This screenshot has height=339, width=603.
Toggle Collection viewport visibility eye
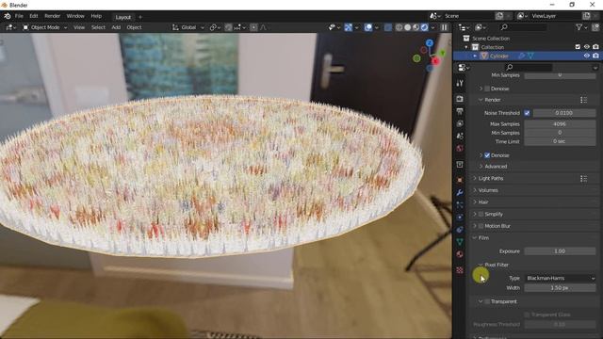point(586,47)
